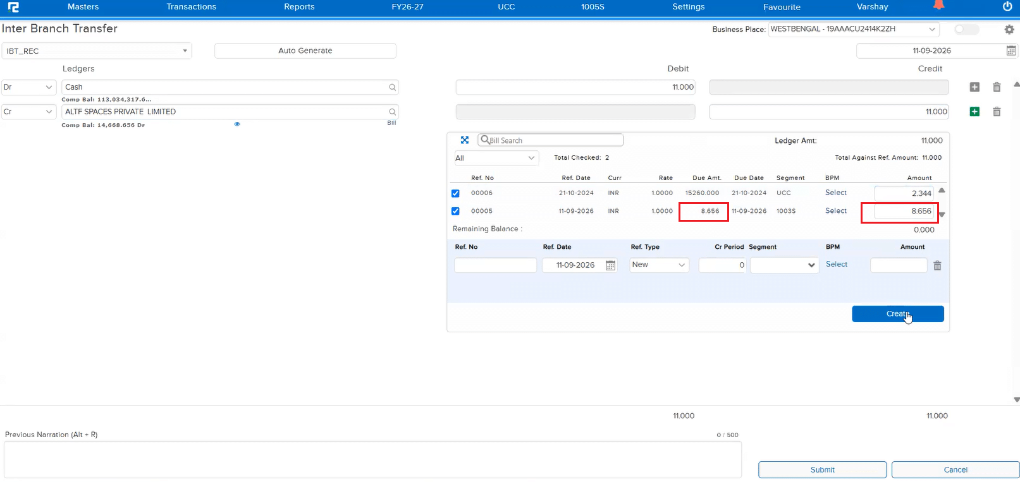
Task: Click the search icon in ALTF SPACES ledger field
Action: pos(393,112)
